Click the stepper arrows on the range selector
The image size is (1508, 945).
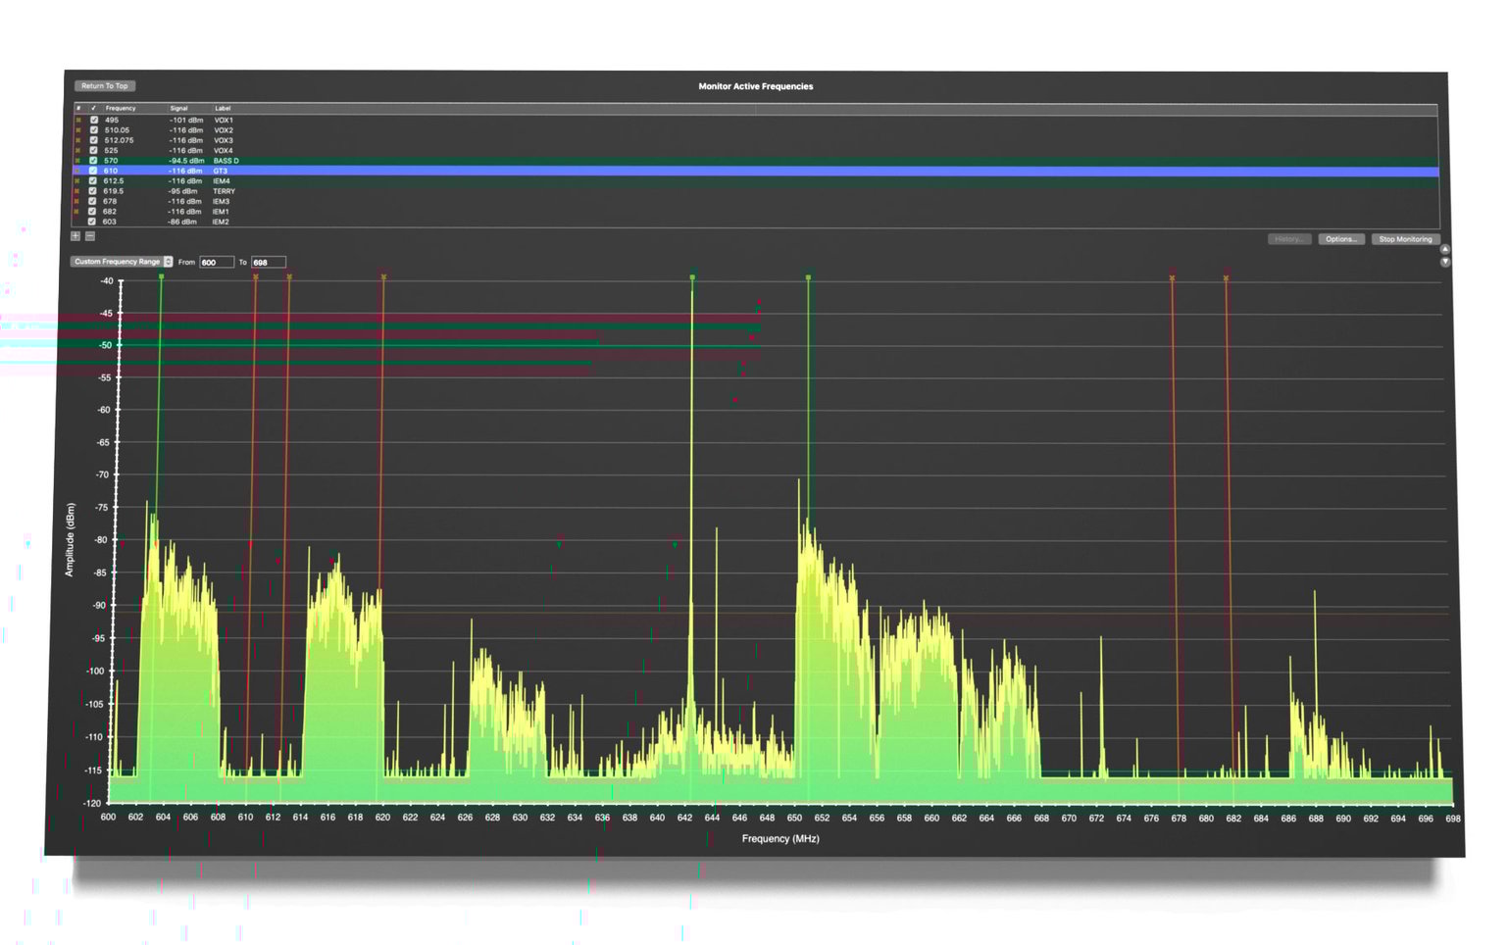[x=169, y=262]
